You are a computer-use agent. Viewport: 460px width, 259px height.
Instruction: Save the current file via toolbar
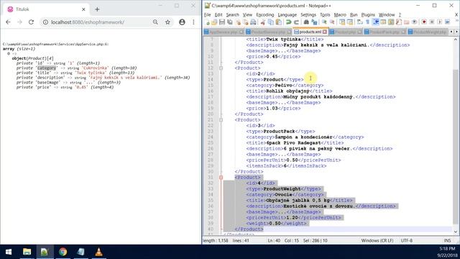coord(222,22)
